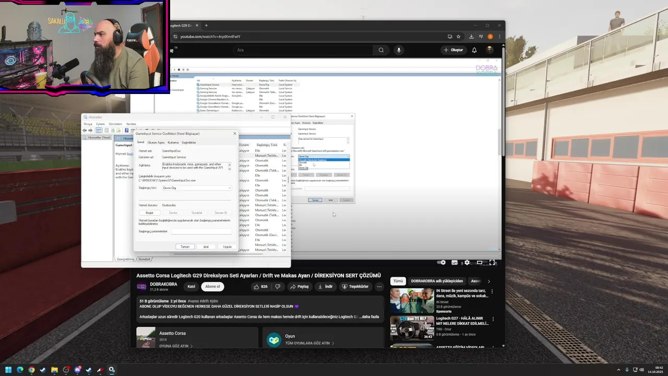
Task: Open the Oturum Açma tab
Action: point(156,142)
